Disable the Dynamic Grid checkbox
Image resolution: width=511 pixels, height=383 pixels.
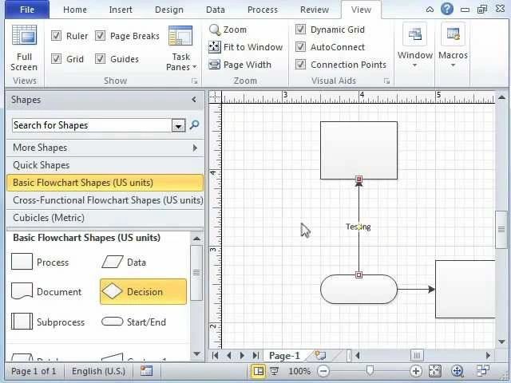(x=301, y=30)
